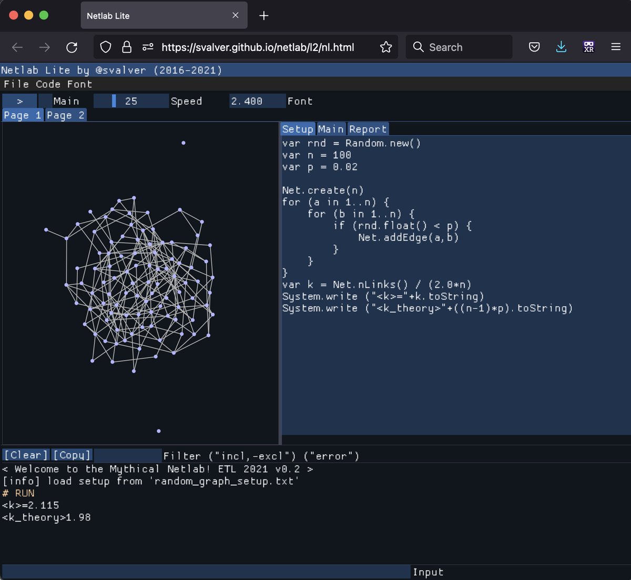The image size is (631, 580).
Task: Open the Pocket save icon
Action: pyautogui.click(x=534, y=47)
